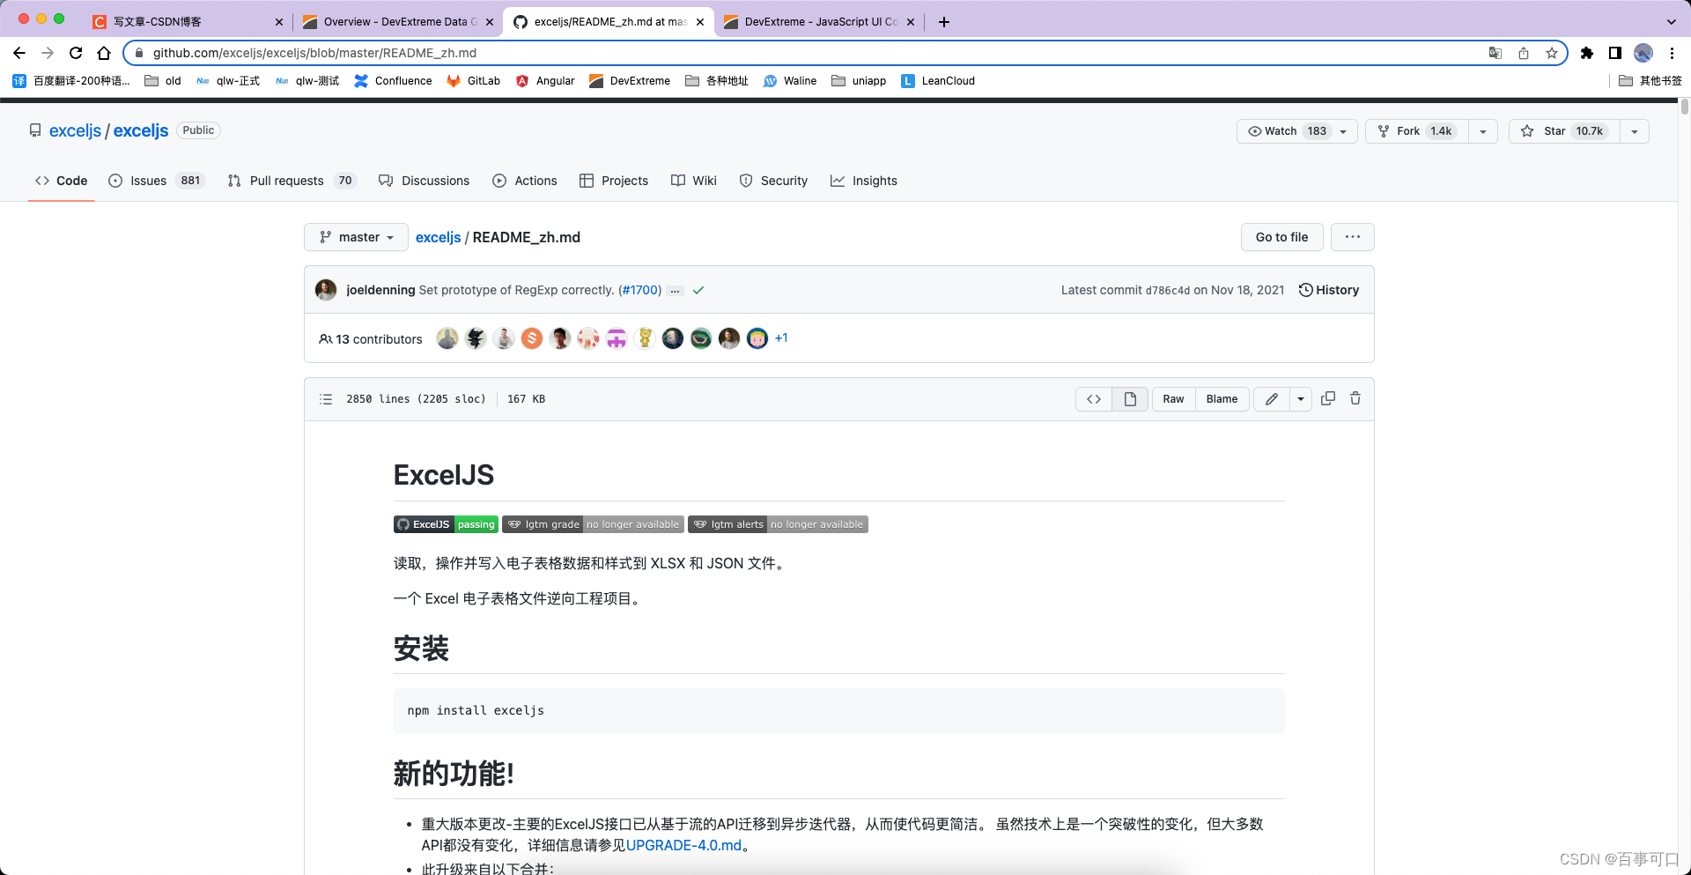Open the orange S contributor avatar
This screenshot has width=1691, height=875.
(x=532, y=338)
